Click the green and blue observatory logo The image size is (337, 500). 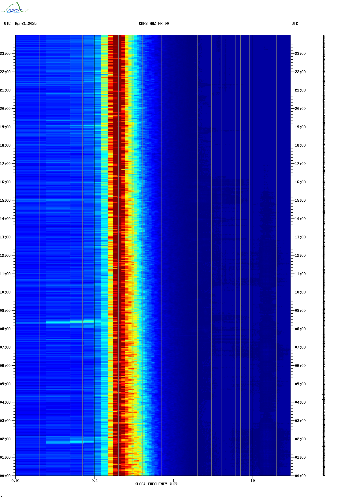14,8
